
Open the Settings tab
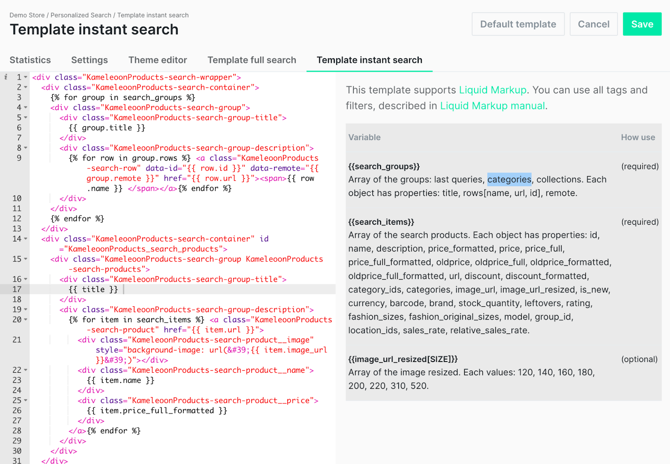point(89,60)
